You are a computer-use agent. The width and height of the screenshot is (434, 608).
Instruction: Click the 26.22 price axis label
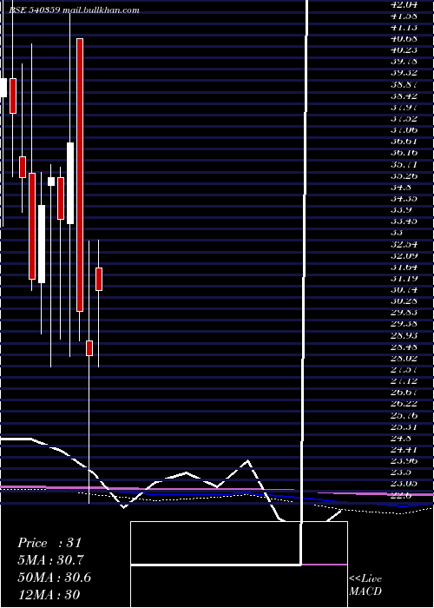(404, 404)
